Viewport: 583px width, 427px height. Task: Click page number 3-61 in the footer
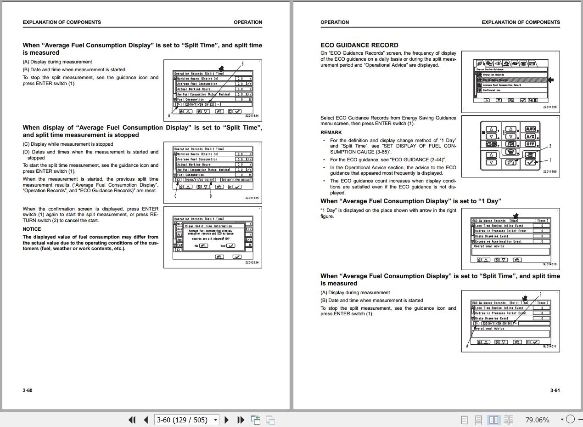[555, 391]
